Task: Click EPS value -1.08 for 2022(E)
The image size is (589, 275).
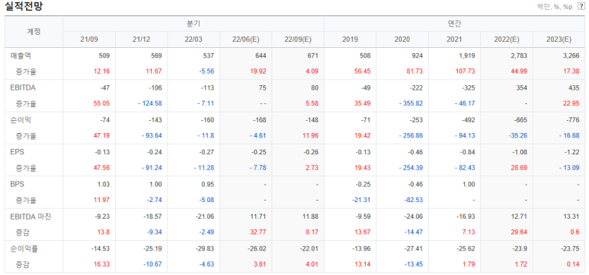Action: click(520, 153)
